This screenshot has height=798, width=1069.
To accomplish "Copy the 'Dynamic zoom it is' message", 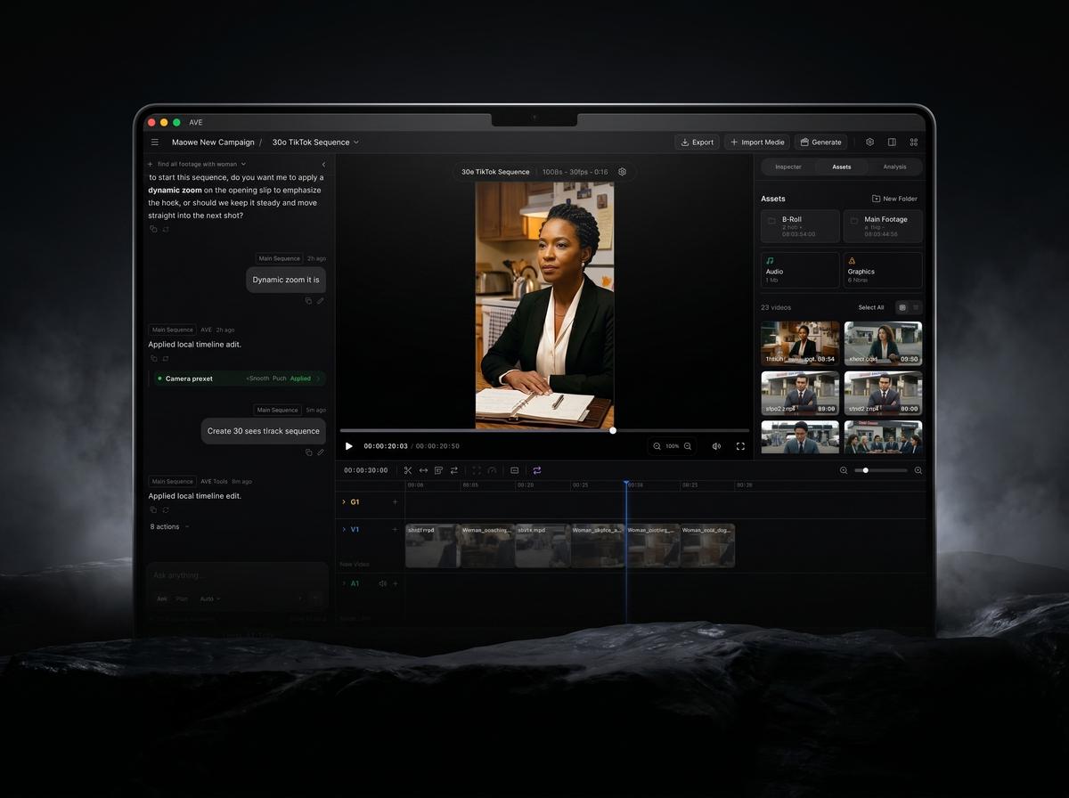I will pyautogui.click(x=308, y=301).
